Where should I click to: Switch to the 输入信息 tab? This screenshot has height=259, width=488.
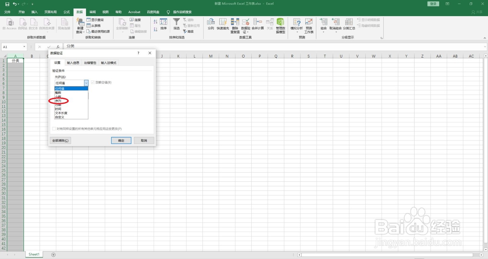click(73, 63)
